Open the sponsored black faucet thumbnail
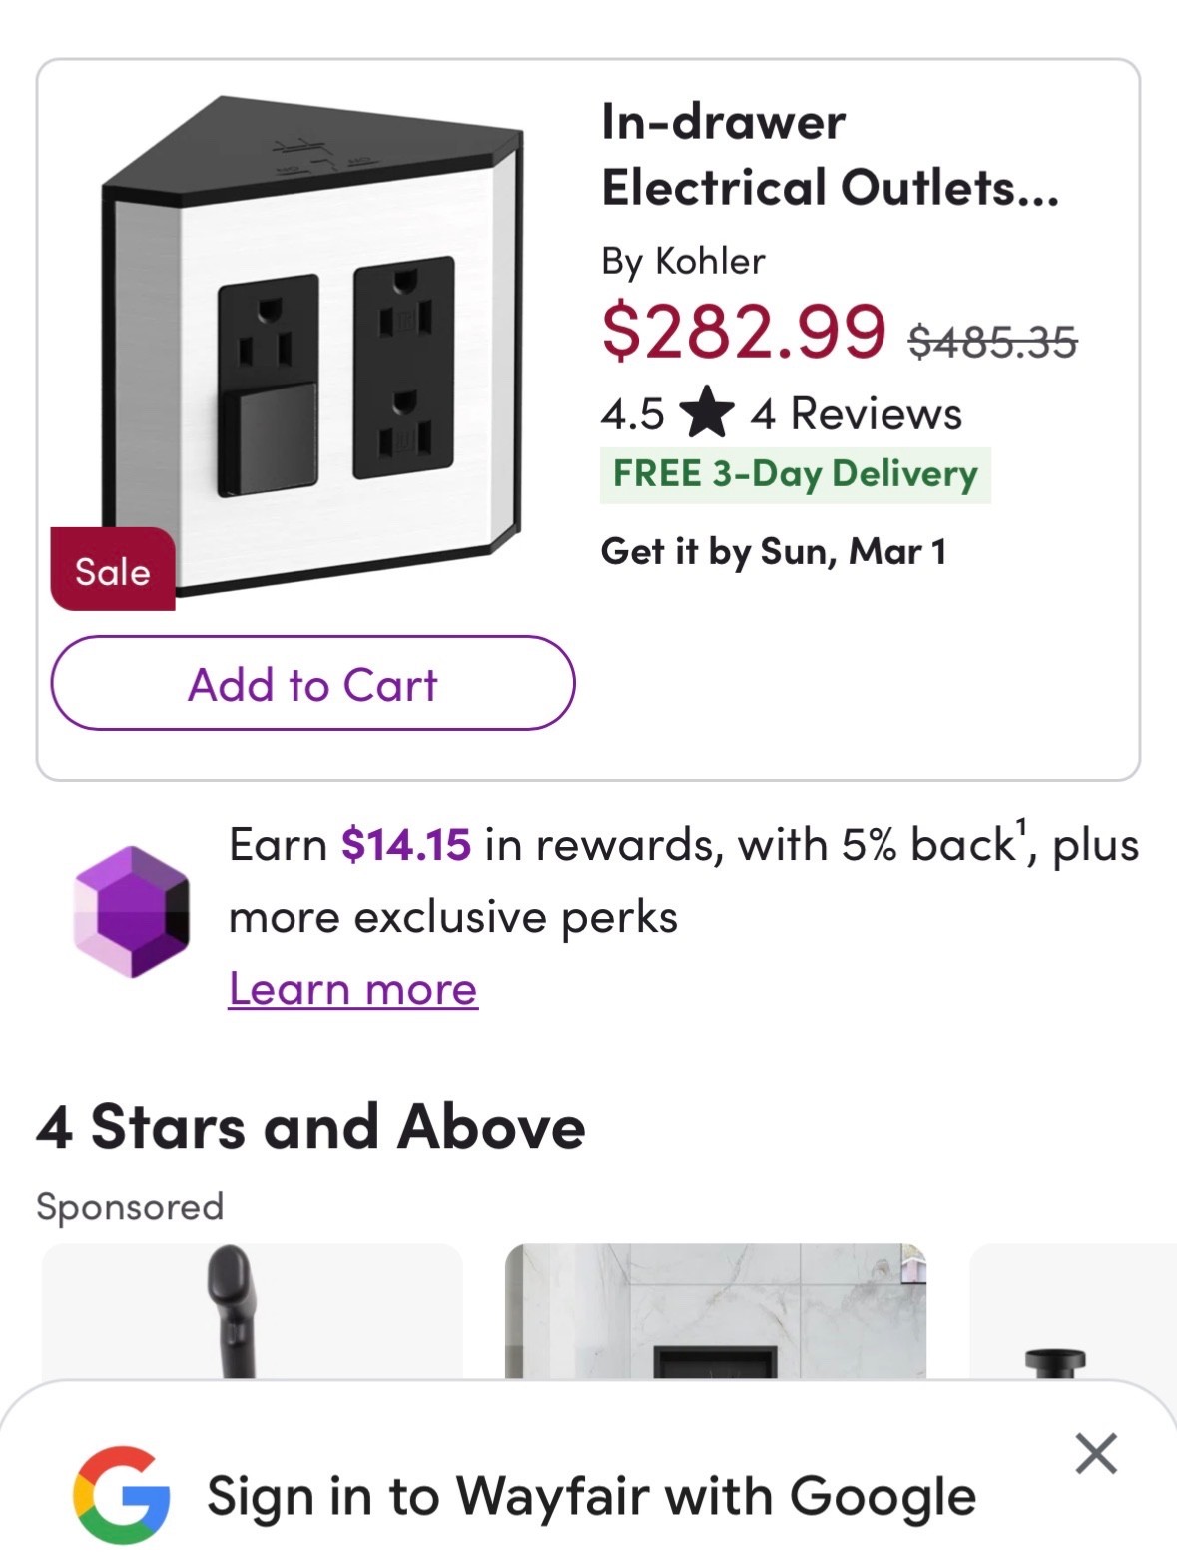 click(x=253, y=1311)
